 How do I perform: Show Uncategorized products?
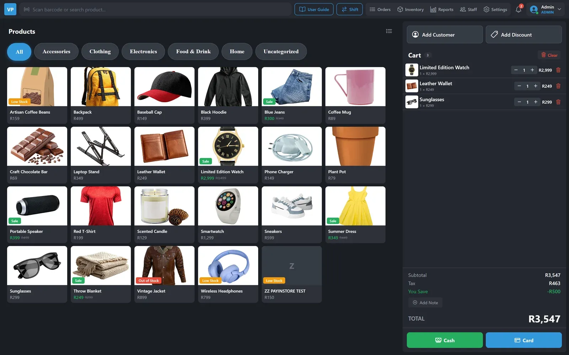tap(281, 51)
